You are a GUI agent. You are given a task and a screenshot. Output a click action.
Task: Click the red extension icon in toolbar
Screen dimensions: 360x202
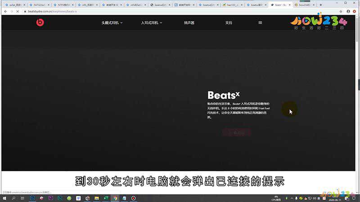point(354,11)
